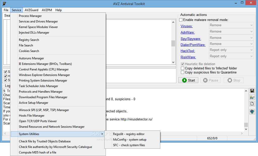Select Active Setup Manager

[x=58, y=103]
